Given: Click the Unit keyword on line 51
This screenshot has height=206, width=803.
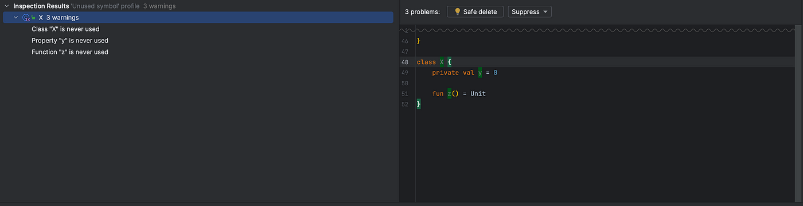Looking at the screenshot, I should pos(478,94).
